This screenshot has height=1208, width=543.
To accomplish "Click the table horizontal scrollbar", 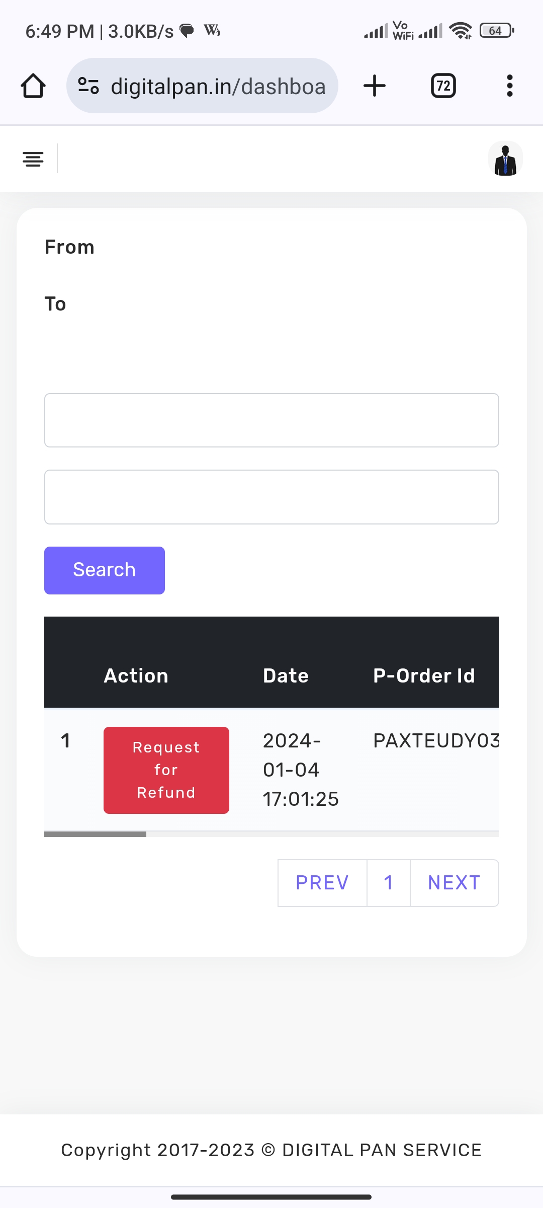I will (x=96, y=834).
